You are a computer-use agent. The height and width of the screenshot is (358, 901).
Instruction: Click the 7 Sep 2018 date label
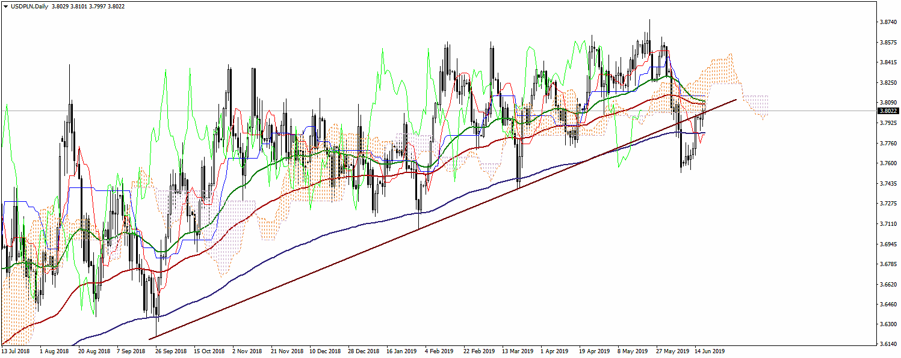(x=132, y=351)
